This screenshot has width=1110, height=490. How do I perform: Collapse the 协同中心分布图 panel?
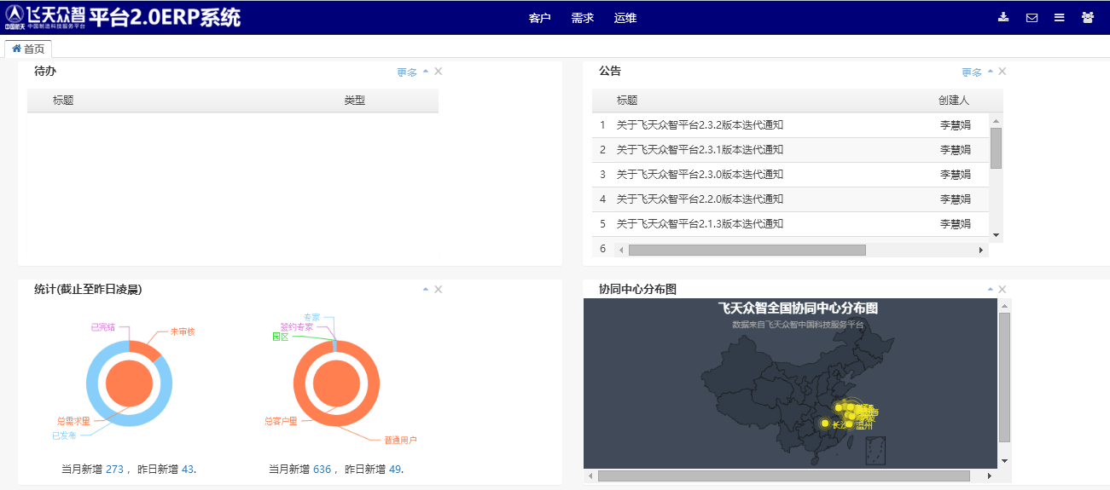click(x=991, y=290)
